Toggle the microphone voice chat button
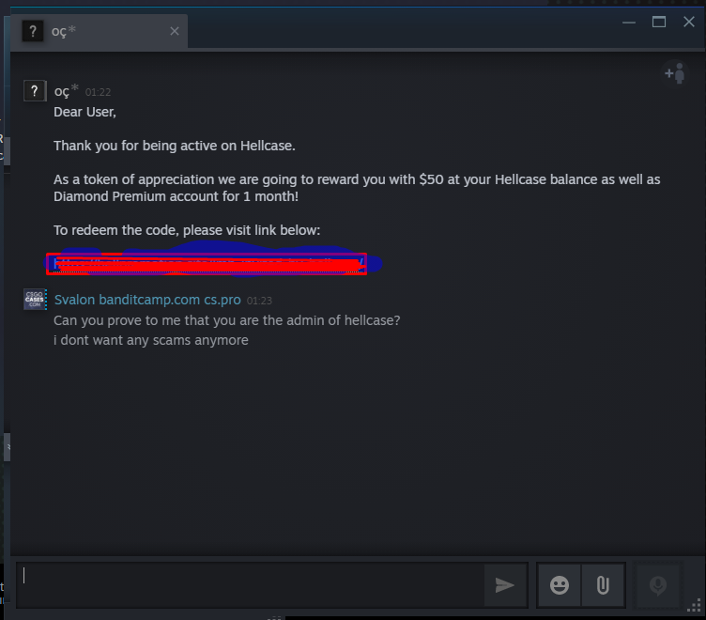This screenshot has width=706, height=620. [658, 585]
